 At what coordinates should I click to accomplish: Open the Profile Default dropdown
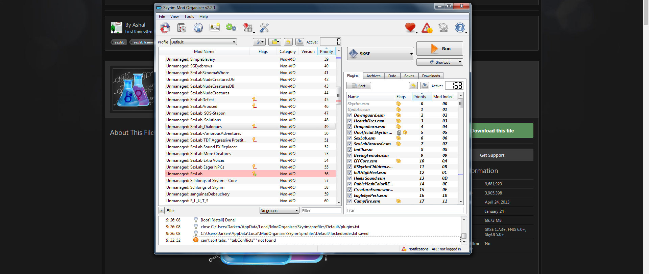click(x=203, y=42)
